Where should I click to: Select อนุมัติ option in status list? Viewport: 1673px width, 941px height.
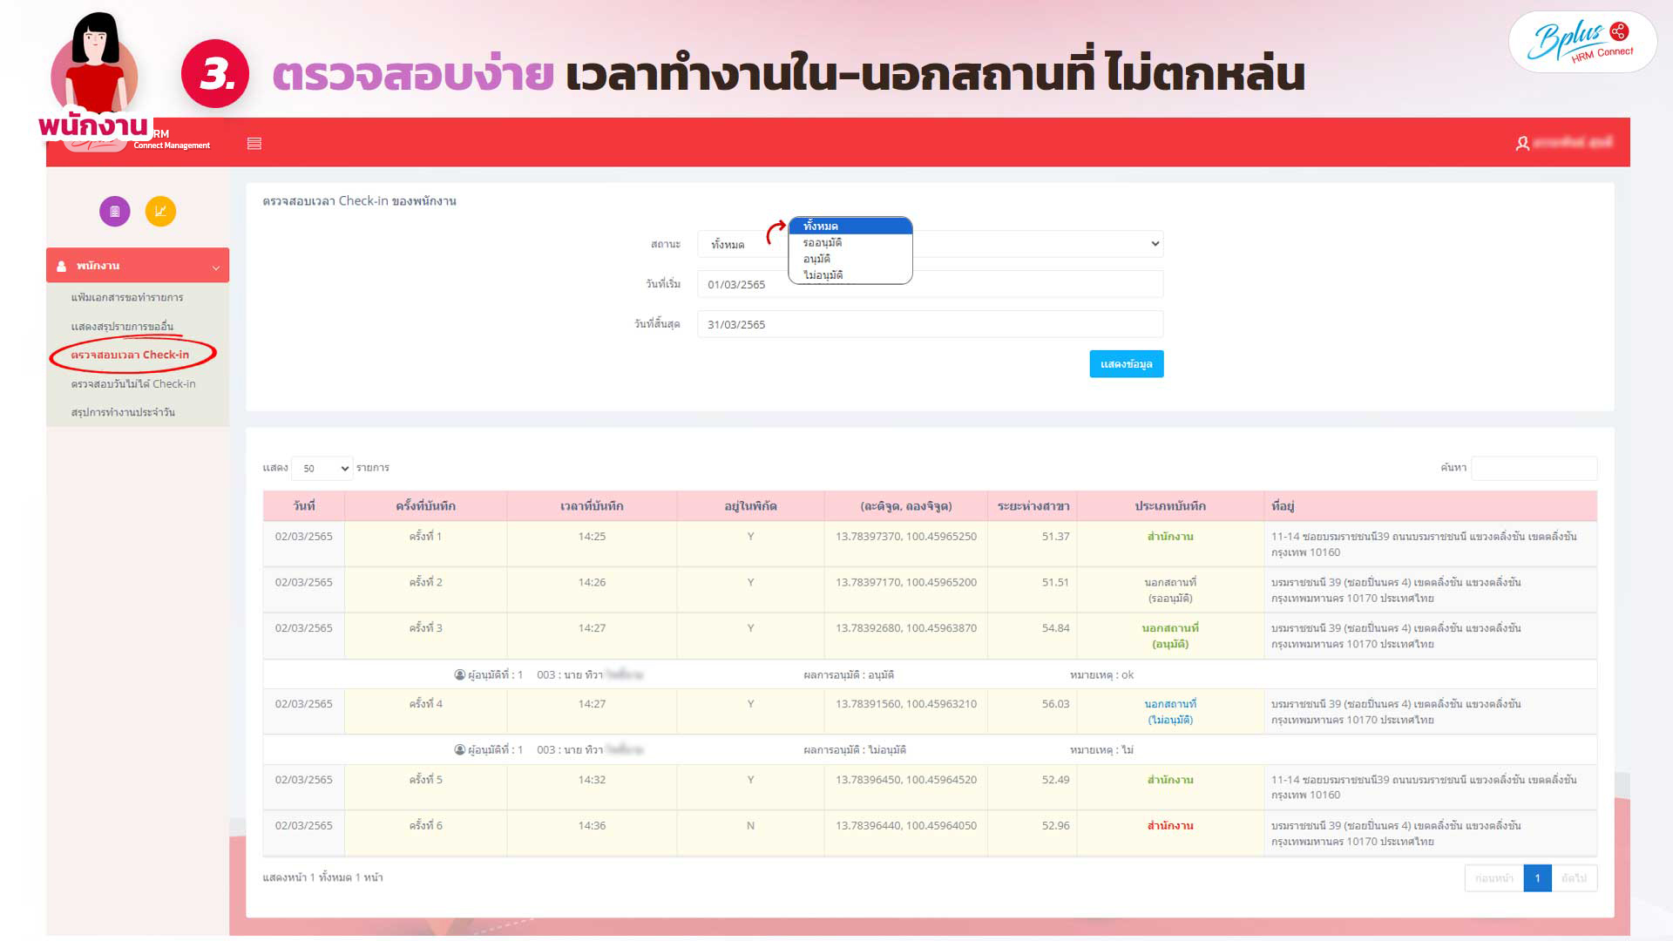[x=816, y=259]
